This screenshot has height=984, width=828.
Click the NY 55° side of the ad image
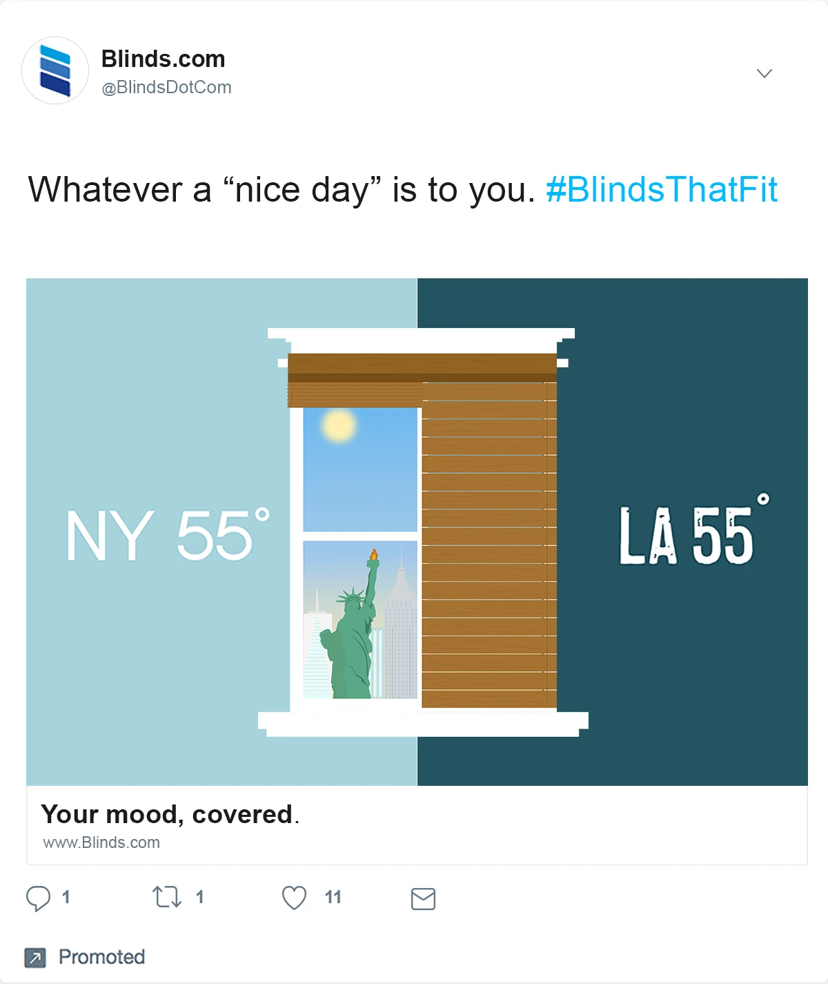pos(167,535)
